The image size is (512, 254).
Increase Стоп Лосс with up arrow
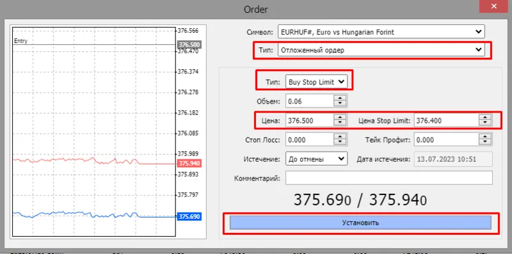click(340, 137)
